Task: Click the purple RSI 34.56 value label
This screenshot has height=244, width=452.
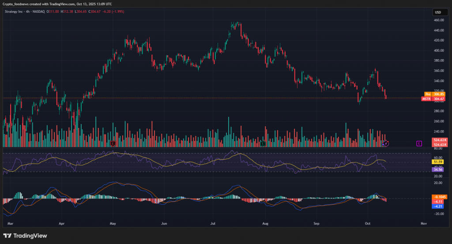Action: 438,169
